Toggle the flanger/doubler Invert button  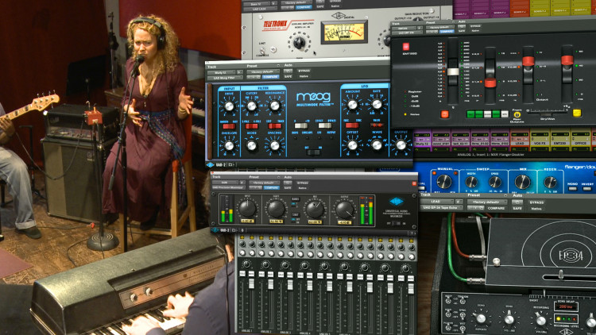pyautogui.click(x=587, y=189)
